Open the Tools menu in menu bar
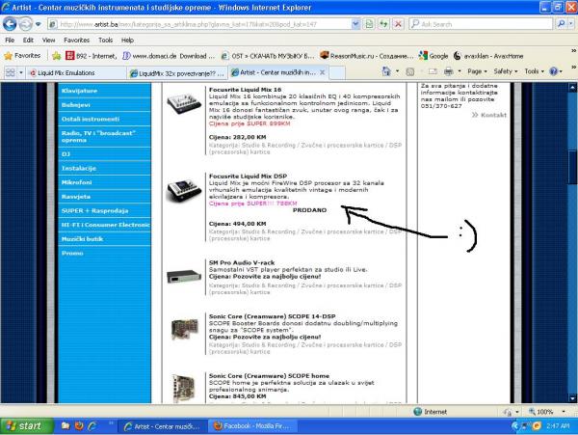 pos(105,41)
